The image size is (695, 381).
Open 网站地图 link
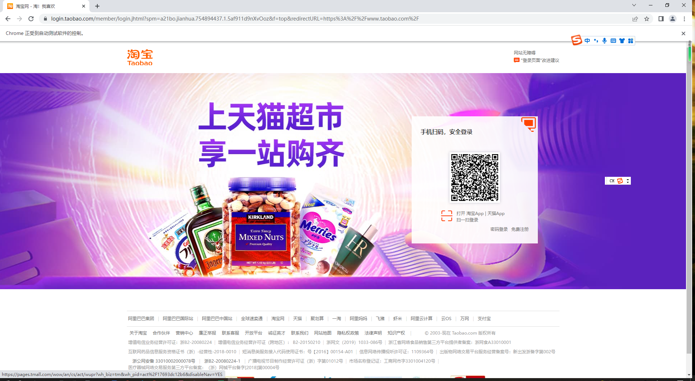(x=323, y=333)
